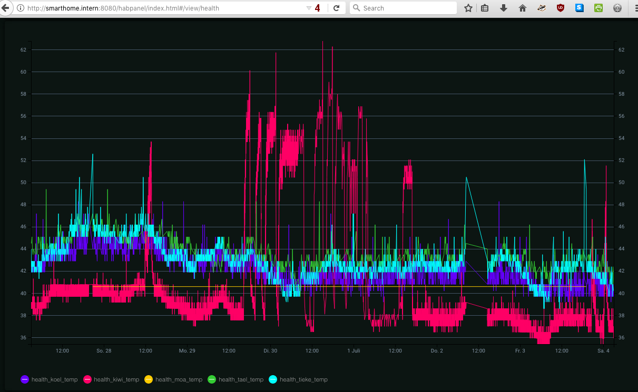Viewport: 638px width, 392px height.
Task: Click the green printer extension icon
Action: point(598,8)
